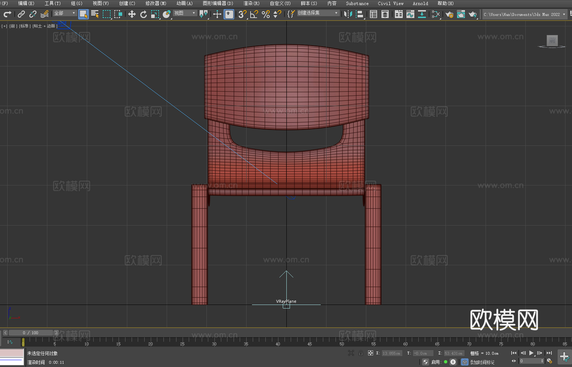Viewport: 572px width, 367px height.
Task: Open the 组(G) menu
Action: (x=77, y=3)
